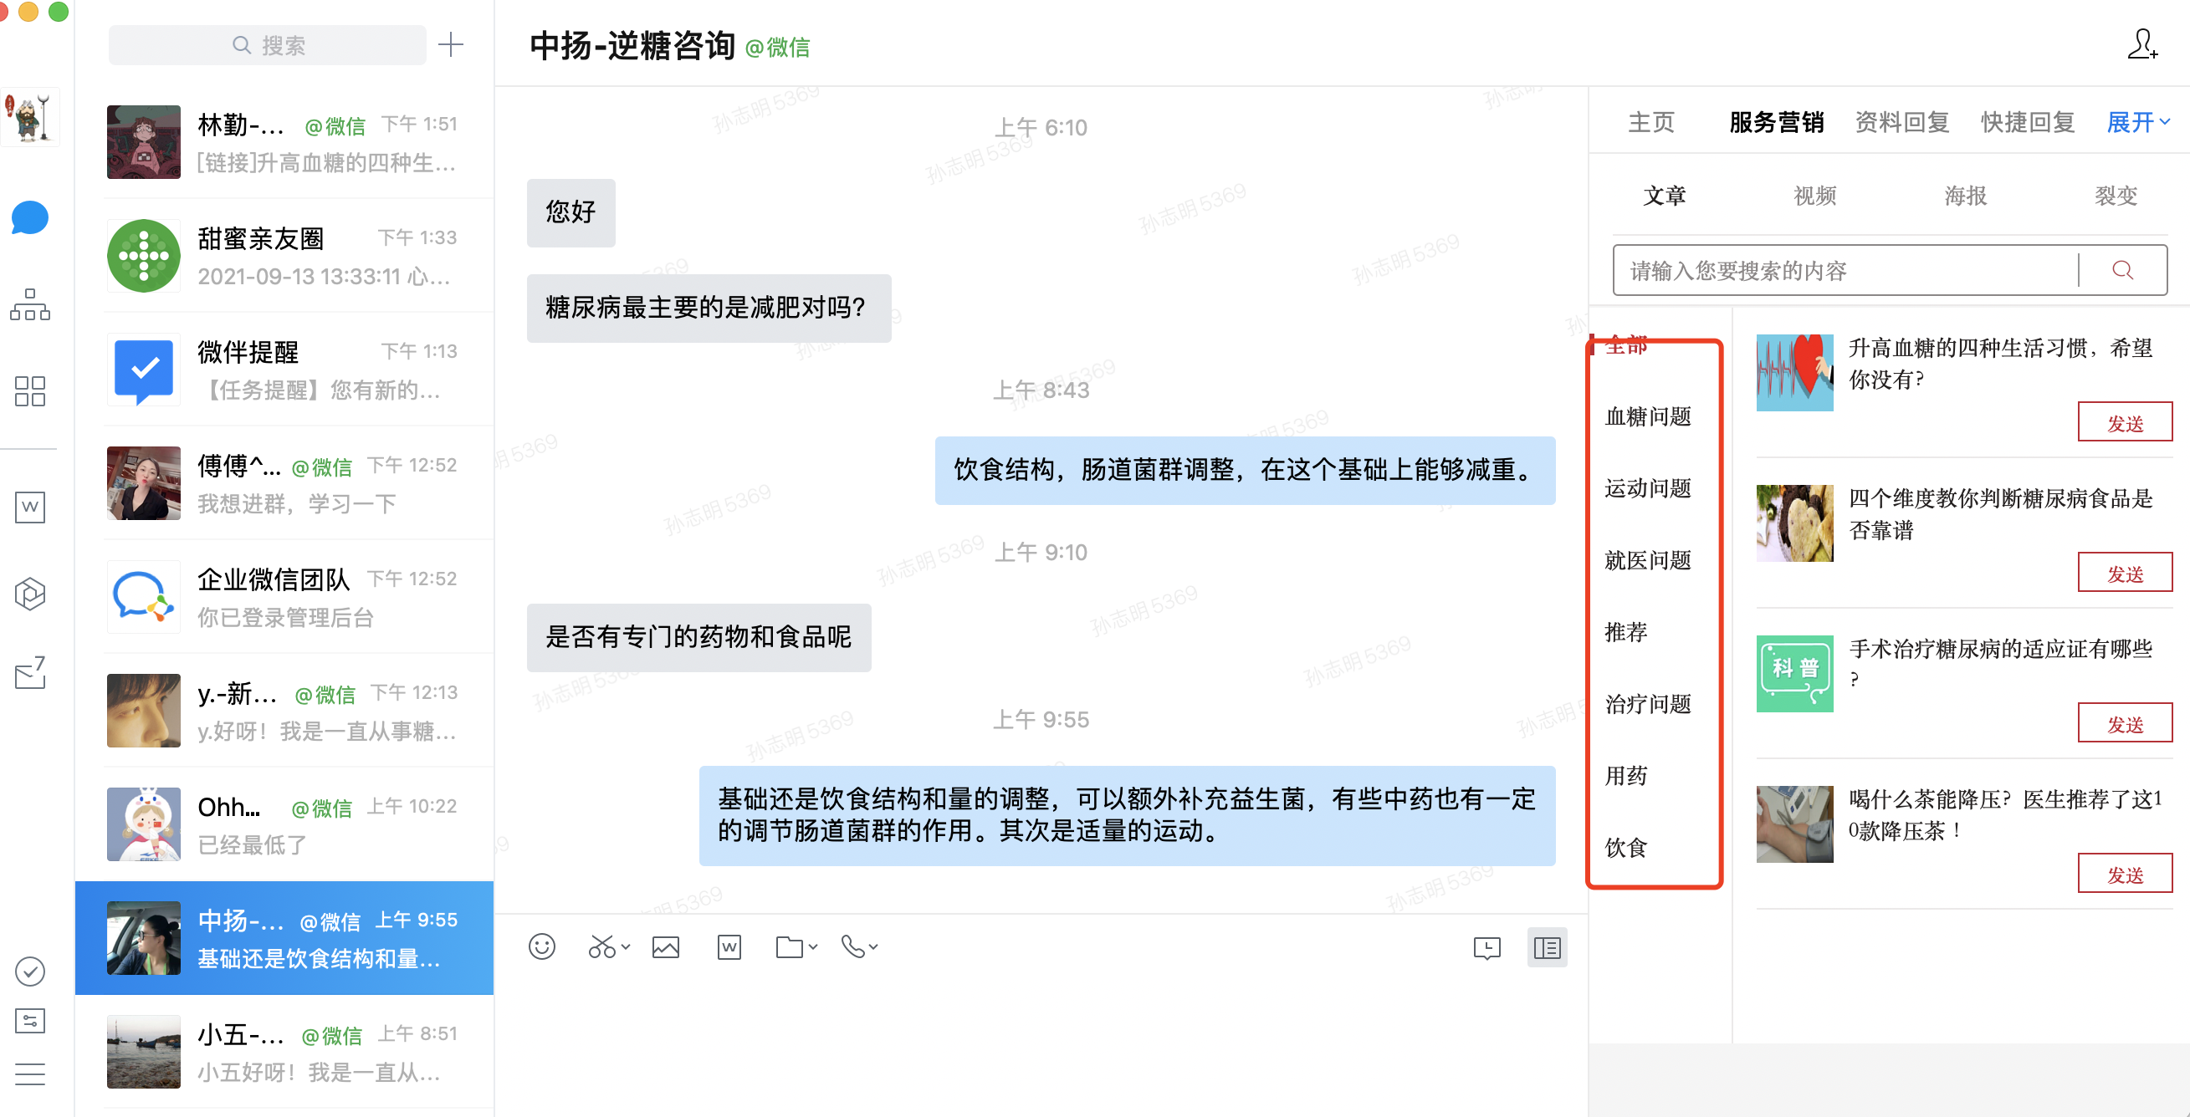
Task: Open the Messages chat bubble icon in sidebar
Action: pyautogui.click(x=30, y=218)
